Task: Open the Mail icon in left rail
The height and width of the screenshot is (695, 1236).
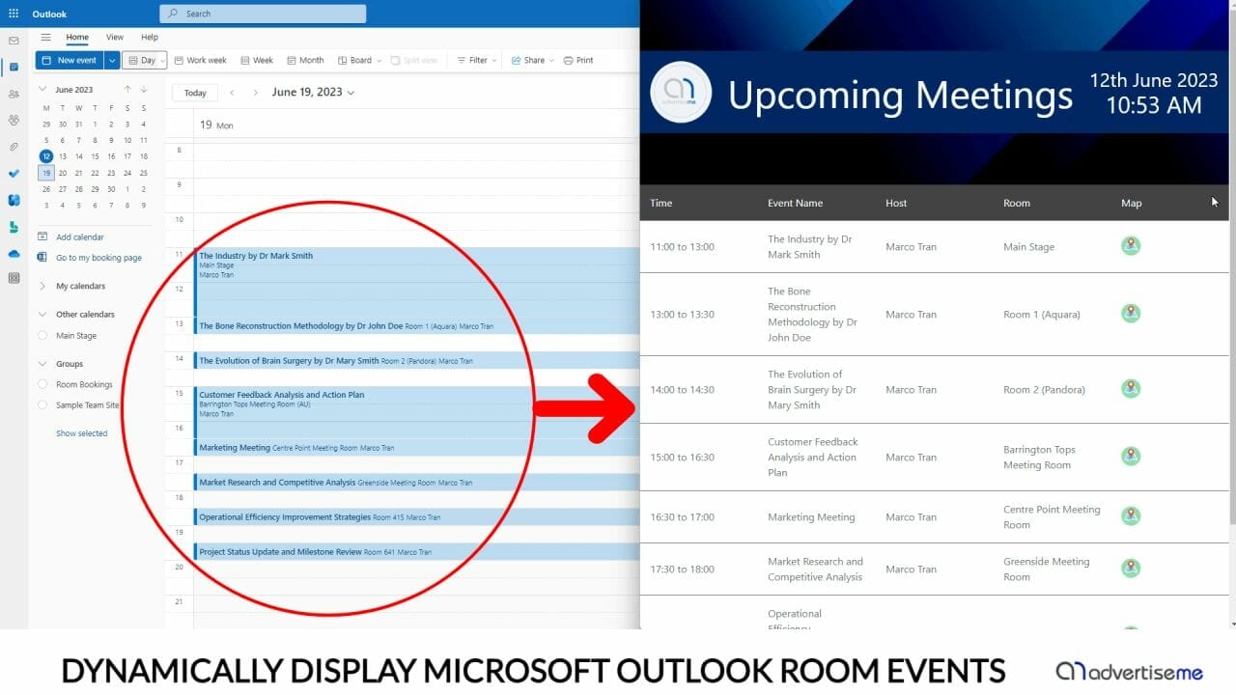Action: 14,41
